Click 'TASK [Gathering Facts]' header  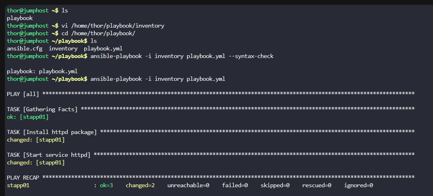[x=42, y=109]
